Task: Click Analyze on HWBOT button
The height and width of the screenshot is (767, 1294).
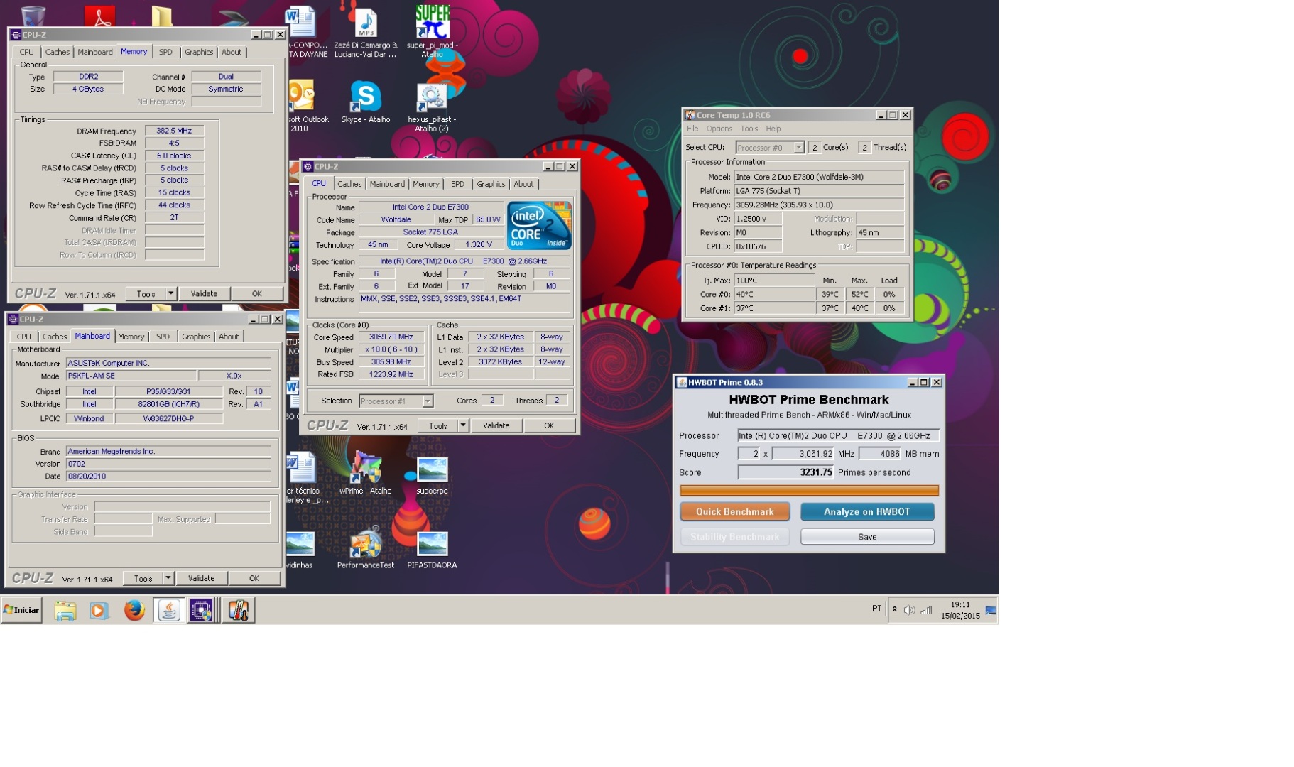Action: tap(866, 511)
